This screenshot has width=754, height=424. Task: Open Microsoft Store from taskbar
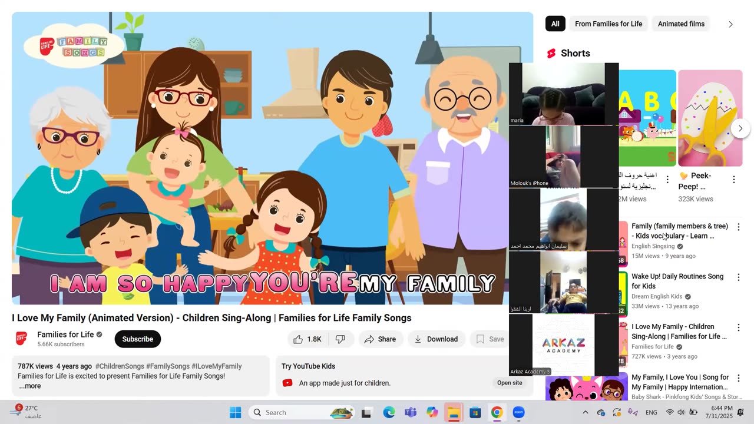point(475,412)
